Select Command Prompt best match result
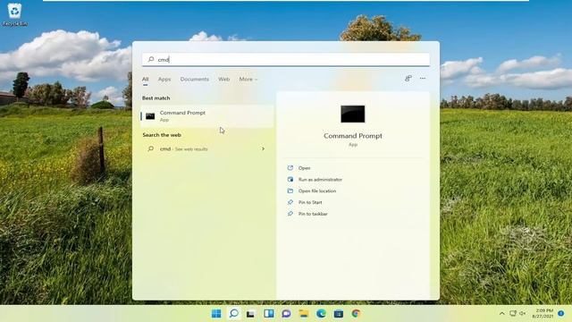572x322 pixels. (x=206, y=116)
